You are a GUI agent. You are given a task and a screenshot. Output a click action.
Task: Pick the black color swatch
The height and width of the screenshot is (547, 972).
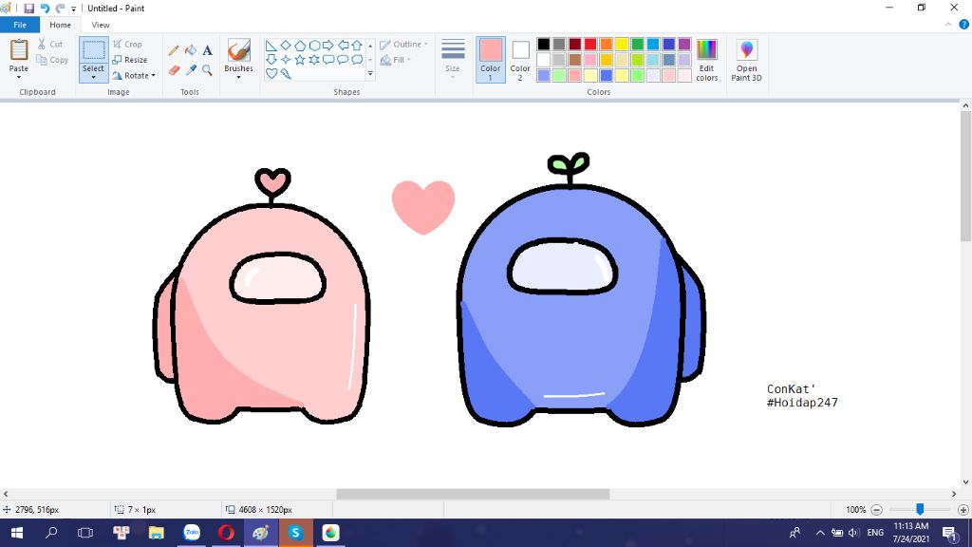(x=544, y=44)
